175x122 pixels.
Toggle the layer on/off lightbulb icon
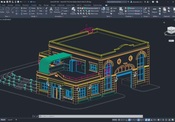78,8
